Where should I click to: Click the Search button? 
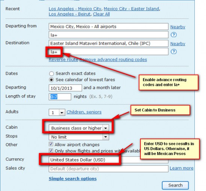click(x=175, y=185)
